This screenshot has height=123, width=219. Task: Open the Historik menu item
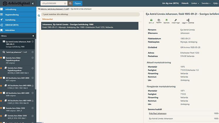coord(185,3)
